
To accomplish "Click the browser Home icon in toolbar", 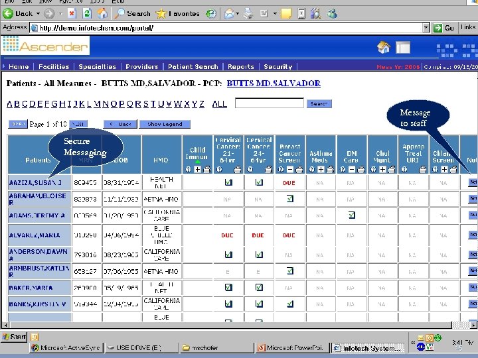I will [102, 13].
